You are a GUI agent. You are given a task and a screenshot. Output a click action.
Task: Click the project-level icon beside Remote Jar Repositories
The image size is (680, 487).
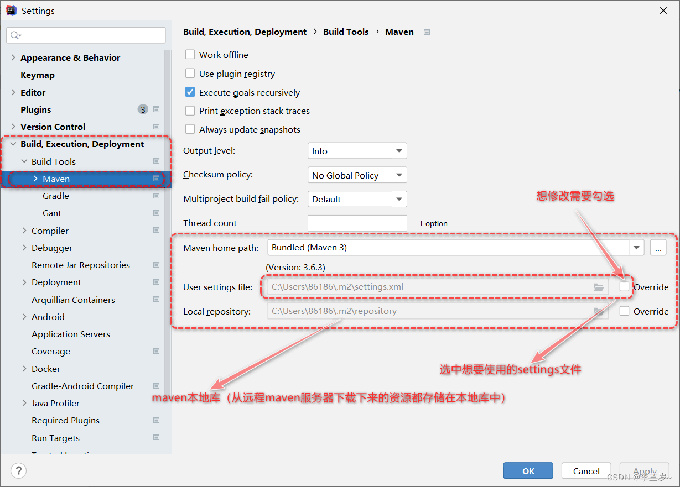click(156, 265)
